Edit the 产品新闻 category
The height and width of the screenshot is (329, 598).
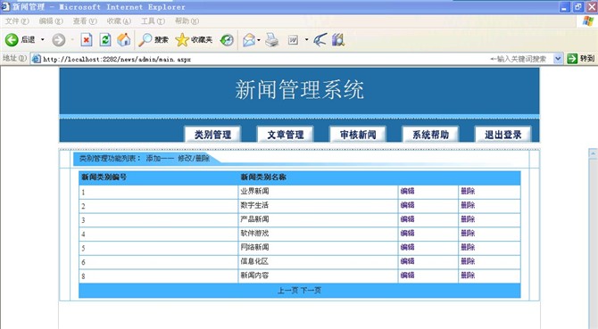click(407, 219)
